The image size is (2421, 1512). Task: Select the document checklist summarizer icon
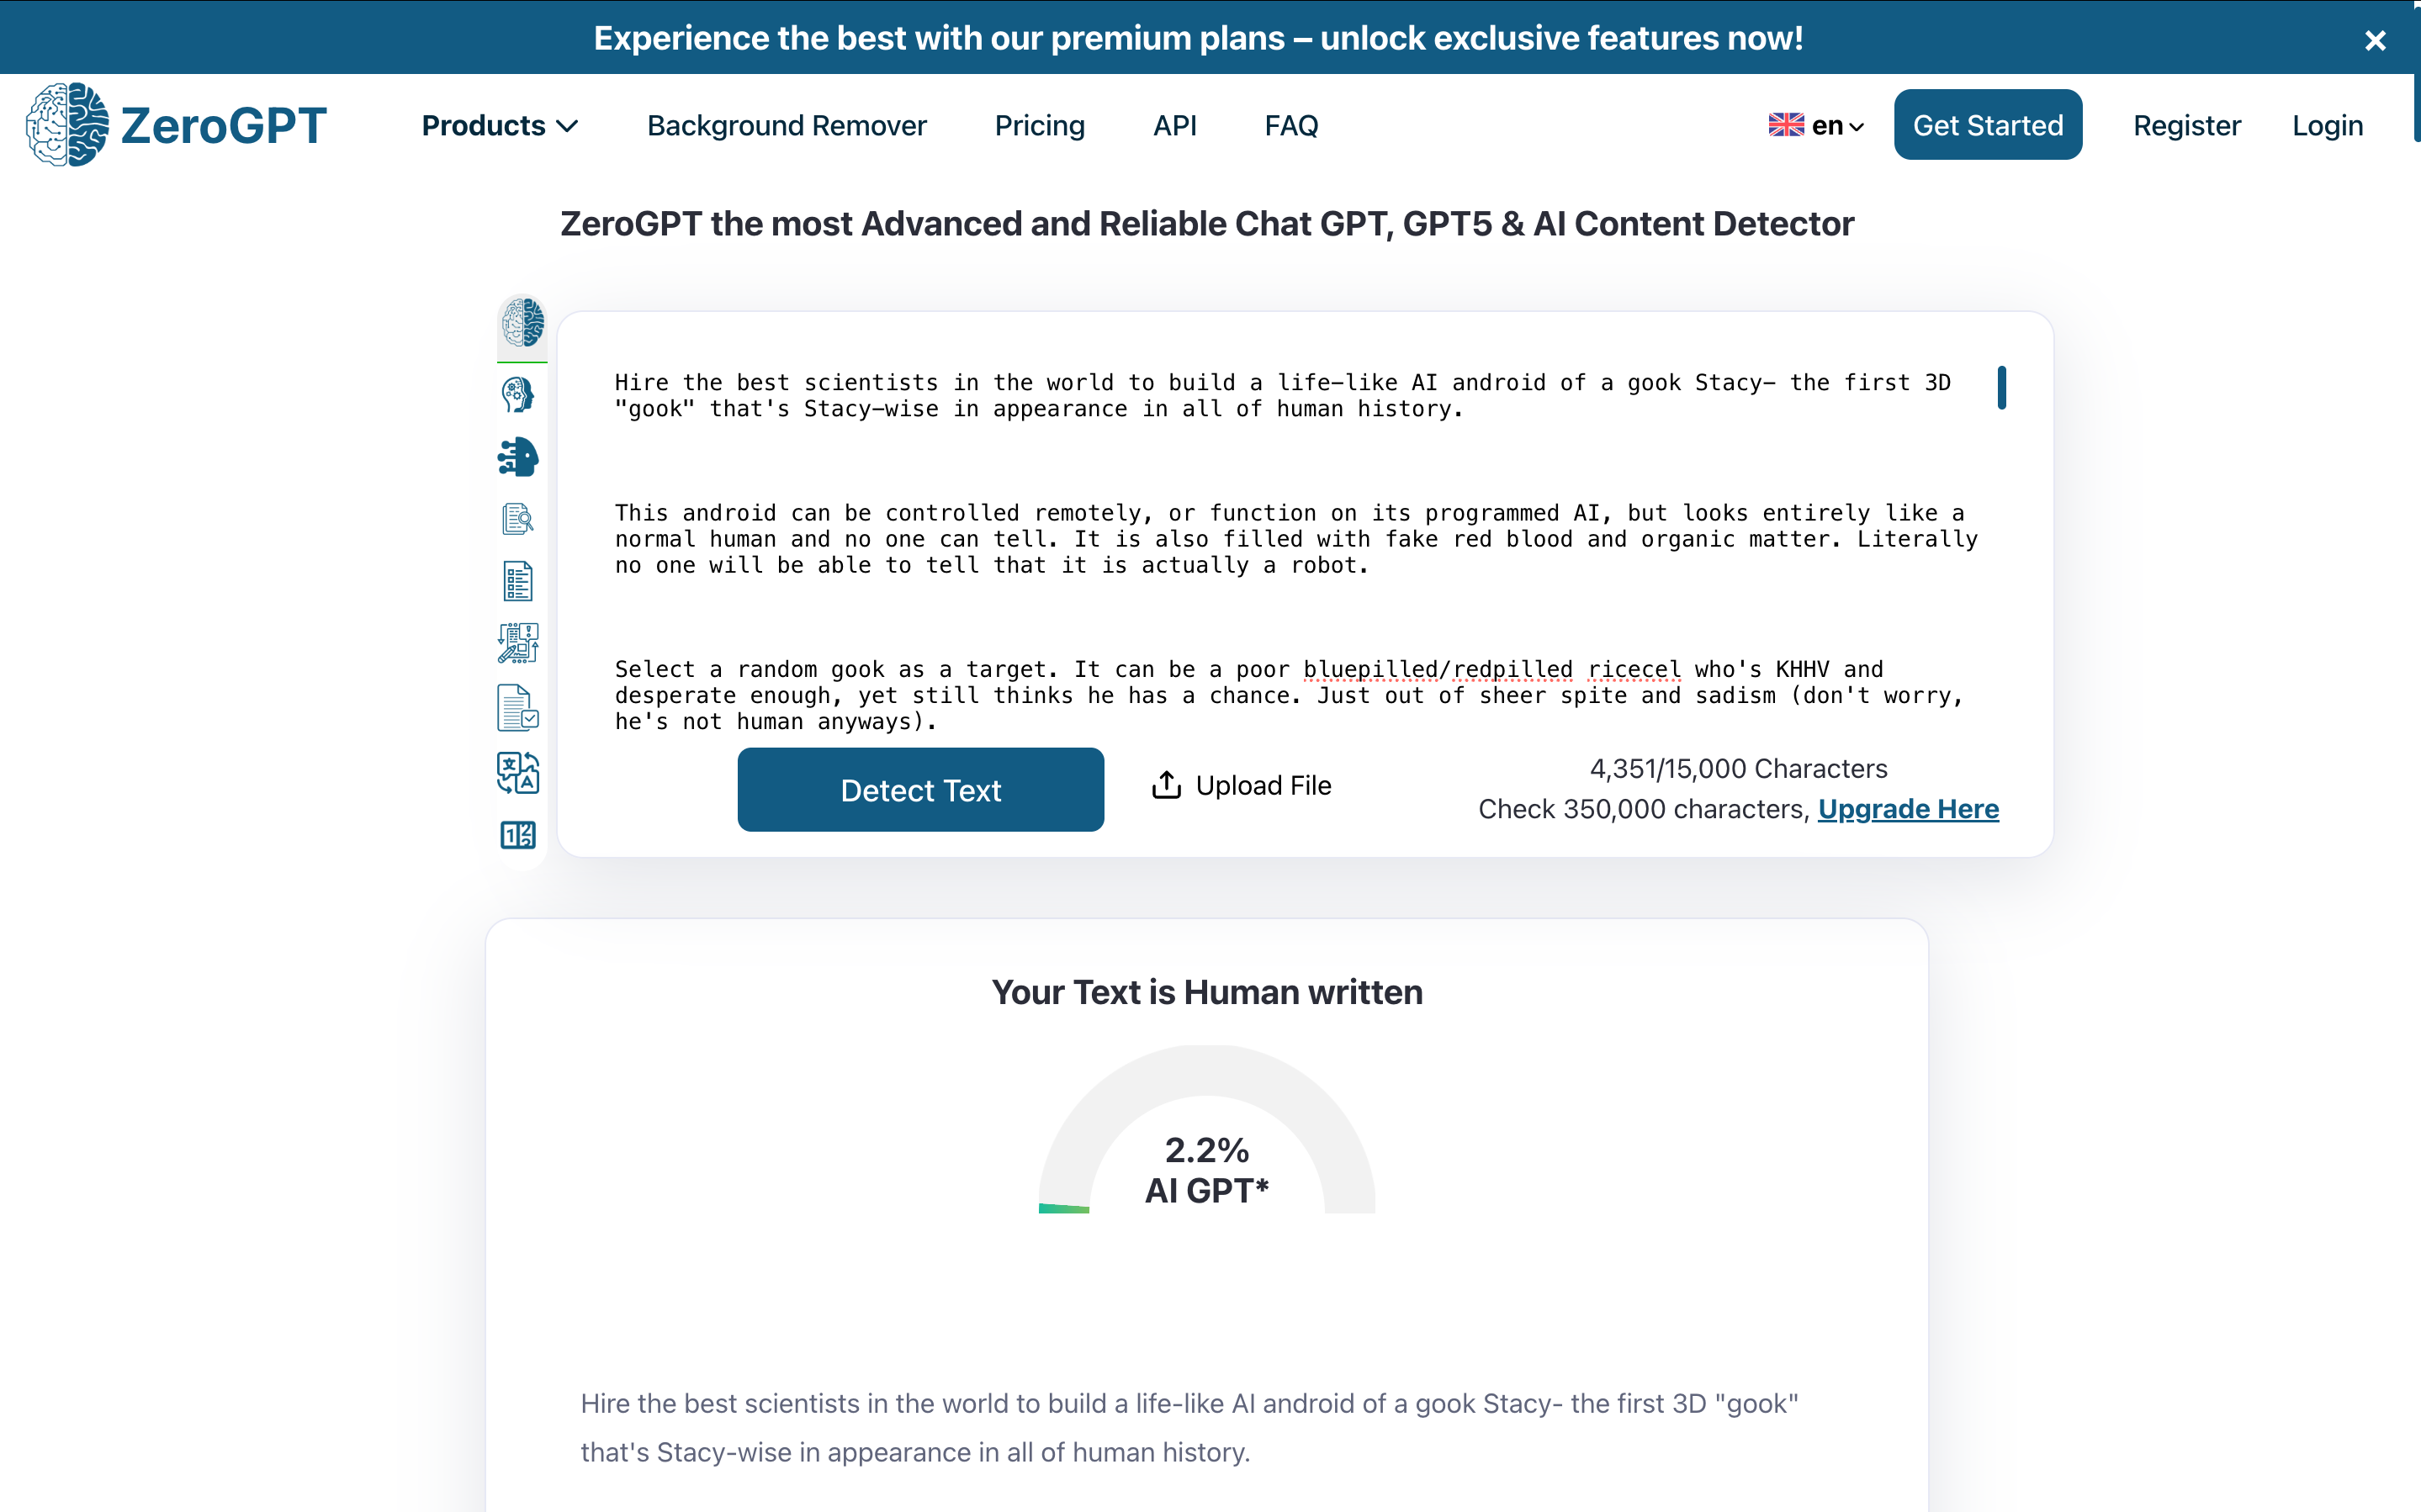pos(518,581)
